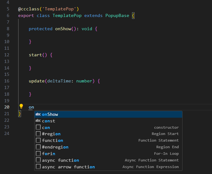Choose the For-In Loop snippet

49,154
